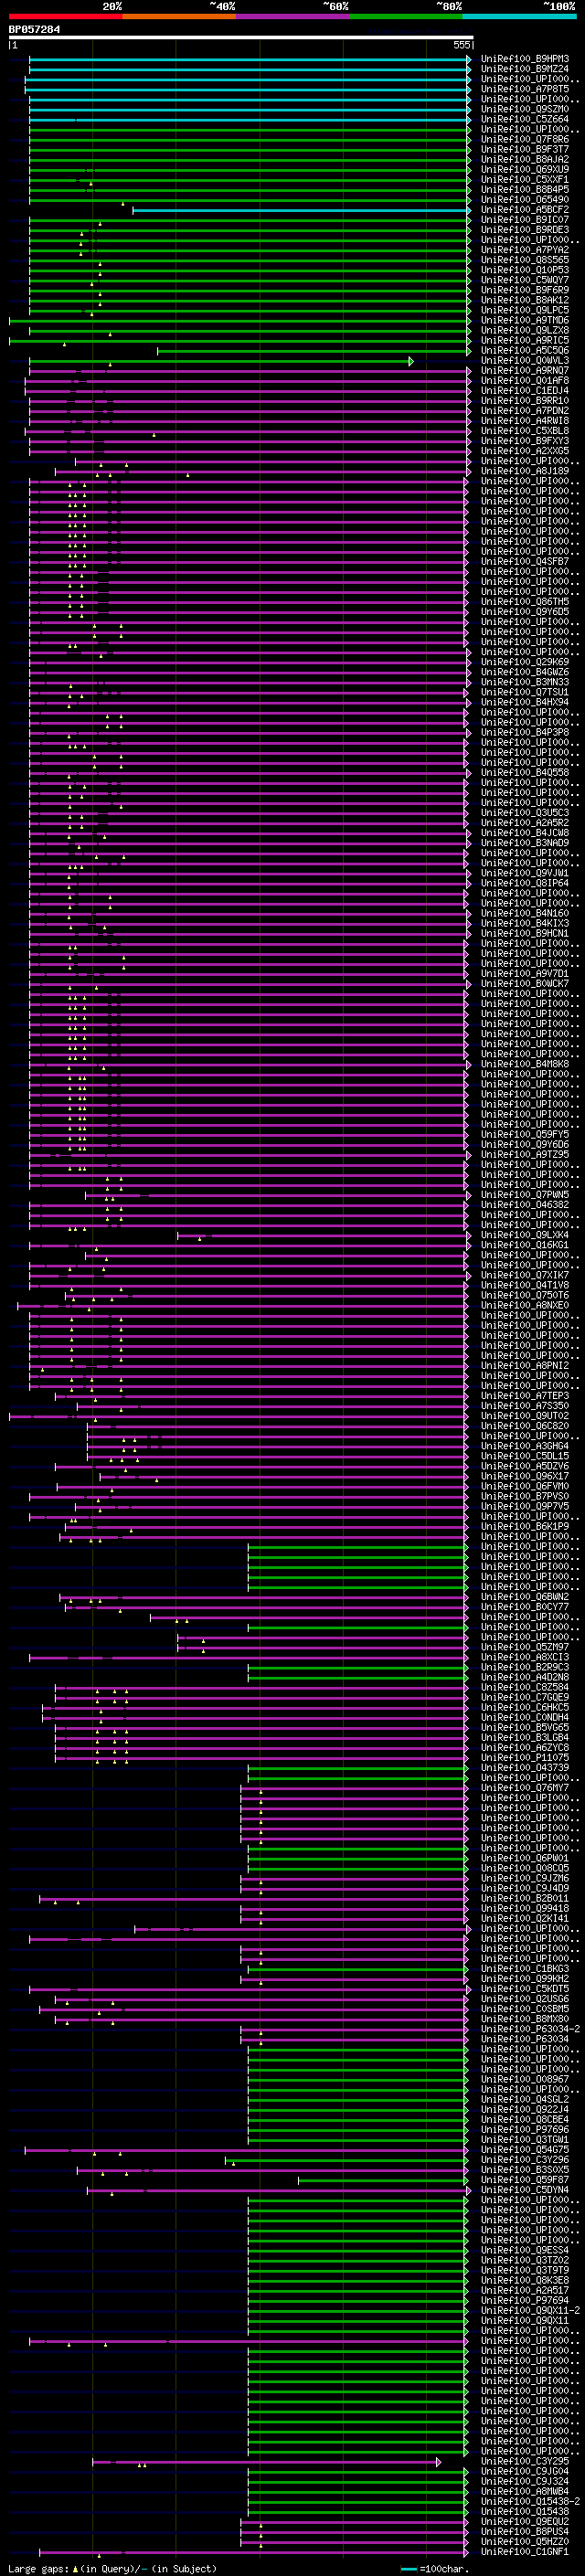Click hit label UniRef100_Q0WVL3
The width and height of the screenshot is (585, 2576).
click(x=524, y=361)
